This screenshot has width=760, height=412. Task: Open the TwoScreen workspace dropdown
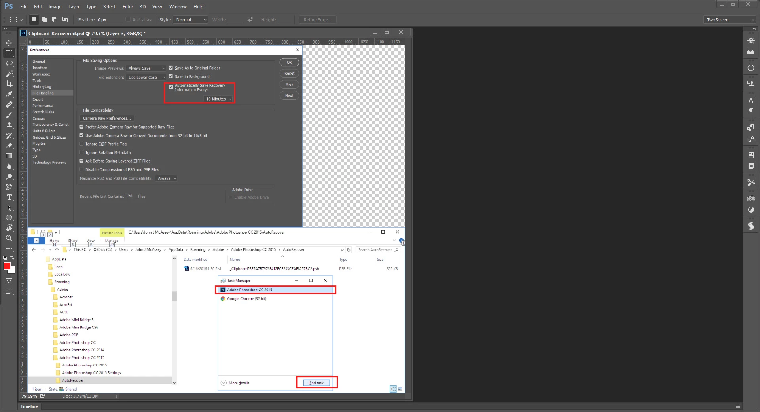pyautogui.click(x=730, y=20)
